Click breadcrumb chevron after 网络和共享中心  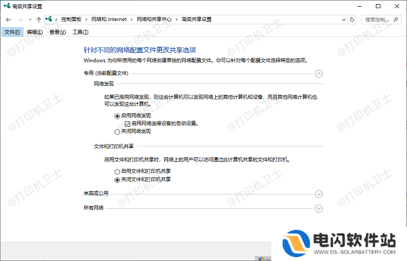pyautogui.click(x=177, y=20)
